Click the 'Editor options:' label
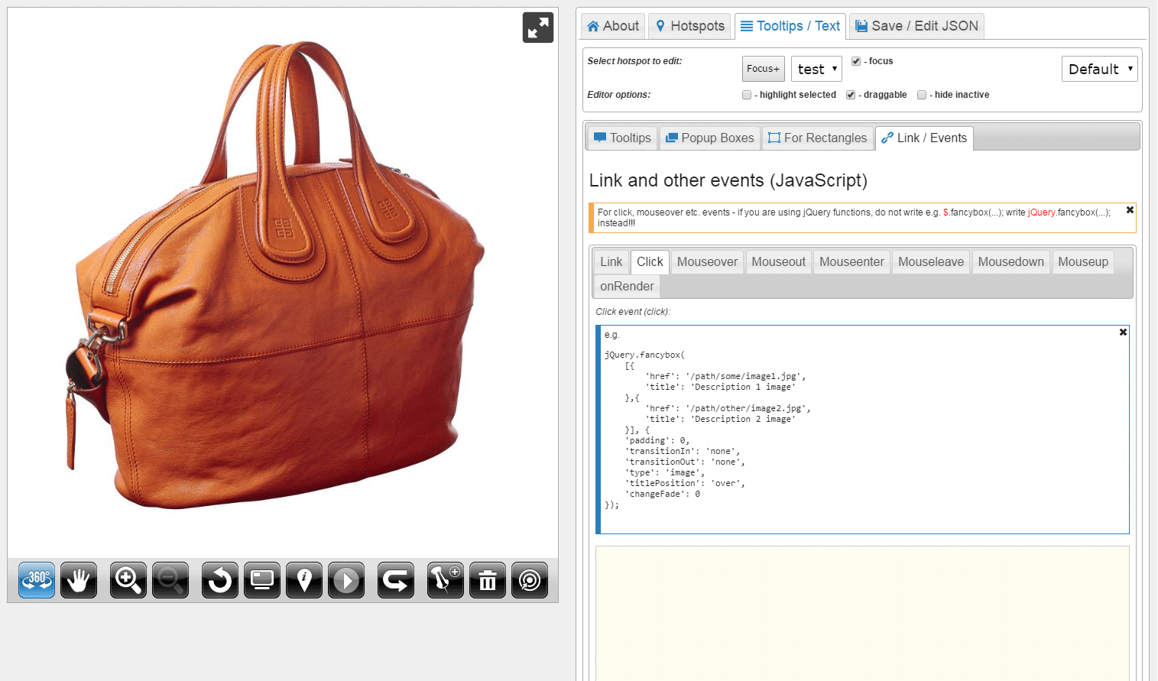This screenshot has width=1158, height=681. 618,95
